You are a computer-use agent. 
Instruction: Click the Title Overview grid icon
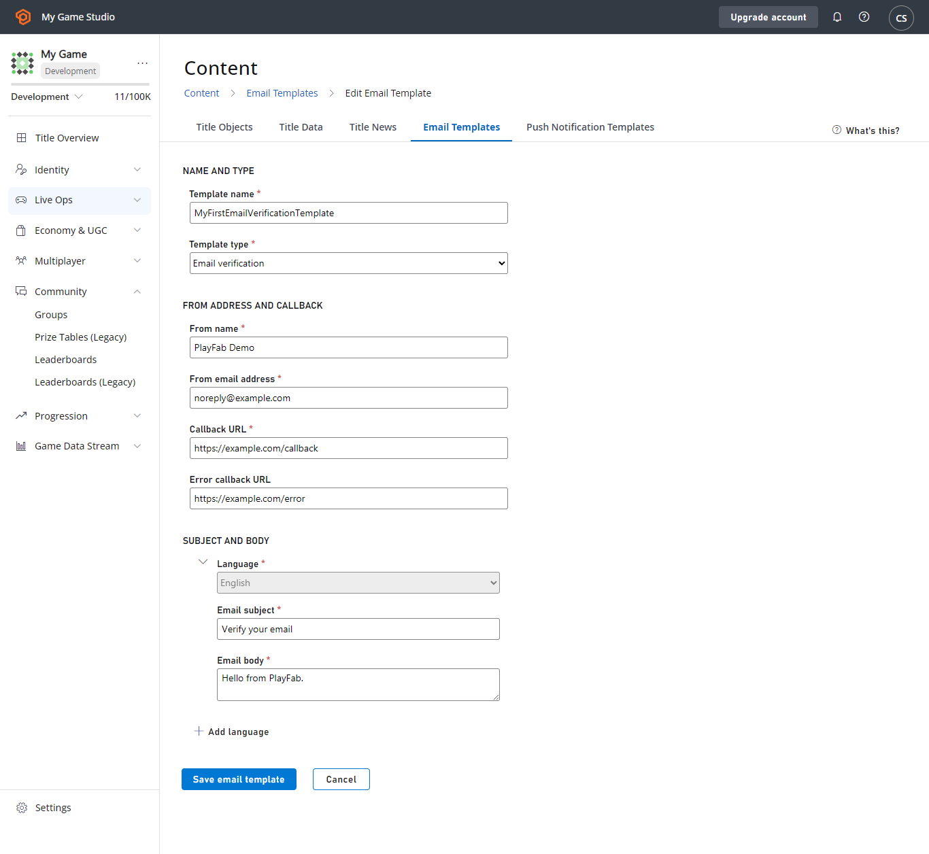click(x=22, y=138)
